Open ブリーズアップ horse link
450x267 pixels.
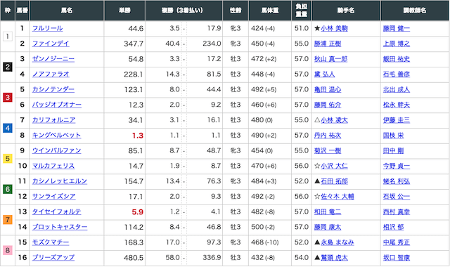(53, 258)
